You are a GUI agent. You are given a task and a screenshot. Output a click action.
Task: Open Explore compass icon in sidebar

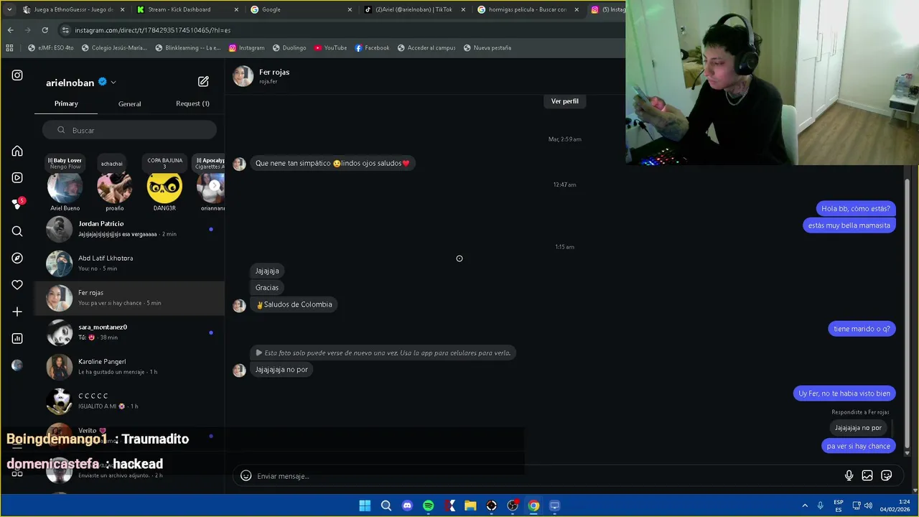pos(17,258)
